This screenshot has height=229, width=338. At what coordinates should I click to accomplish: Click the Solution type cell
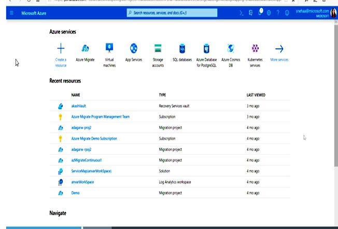tap(164, 171)
